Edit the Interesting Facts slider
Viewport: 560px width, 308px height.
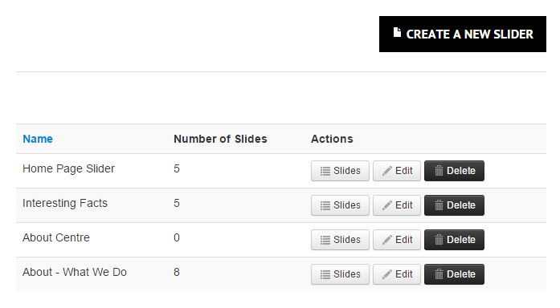tap(397, 205)
